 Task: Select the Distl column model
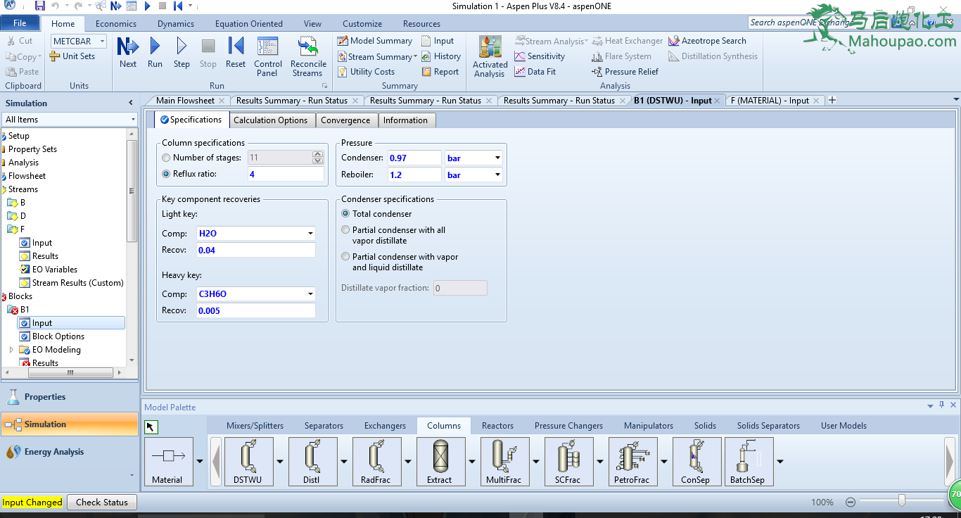click(x=312, y=462)
